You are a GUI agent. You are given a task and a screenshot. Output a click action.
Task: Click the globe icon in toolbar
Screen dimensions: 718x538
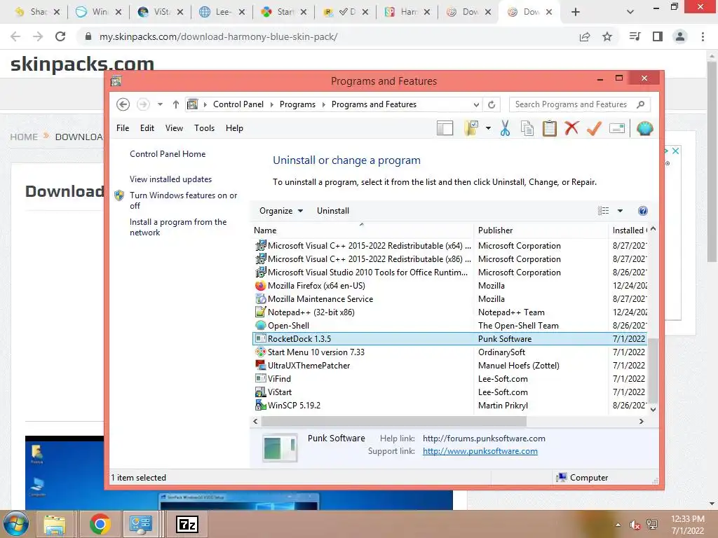[645, 129]
